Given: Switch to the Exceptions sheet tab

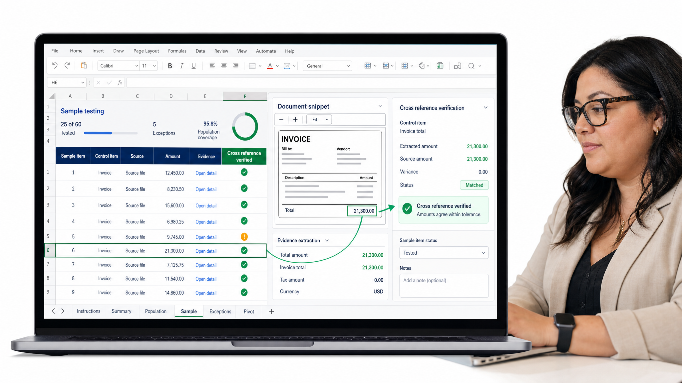Looking at the screenshot, I should click(220, 312).
